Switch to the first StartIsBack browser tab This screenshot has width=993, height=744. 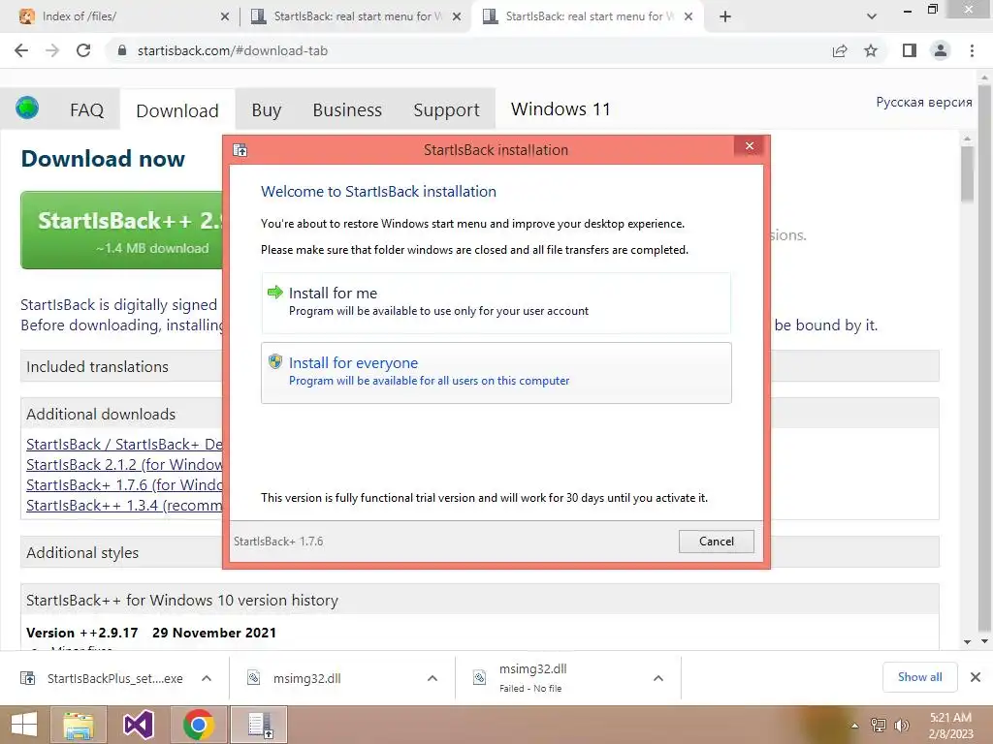click(356, 16)
